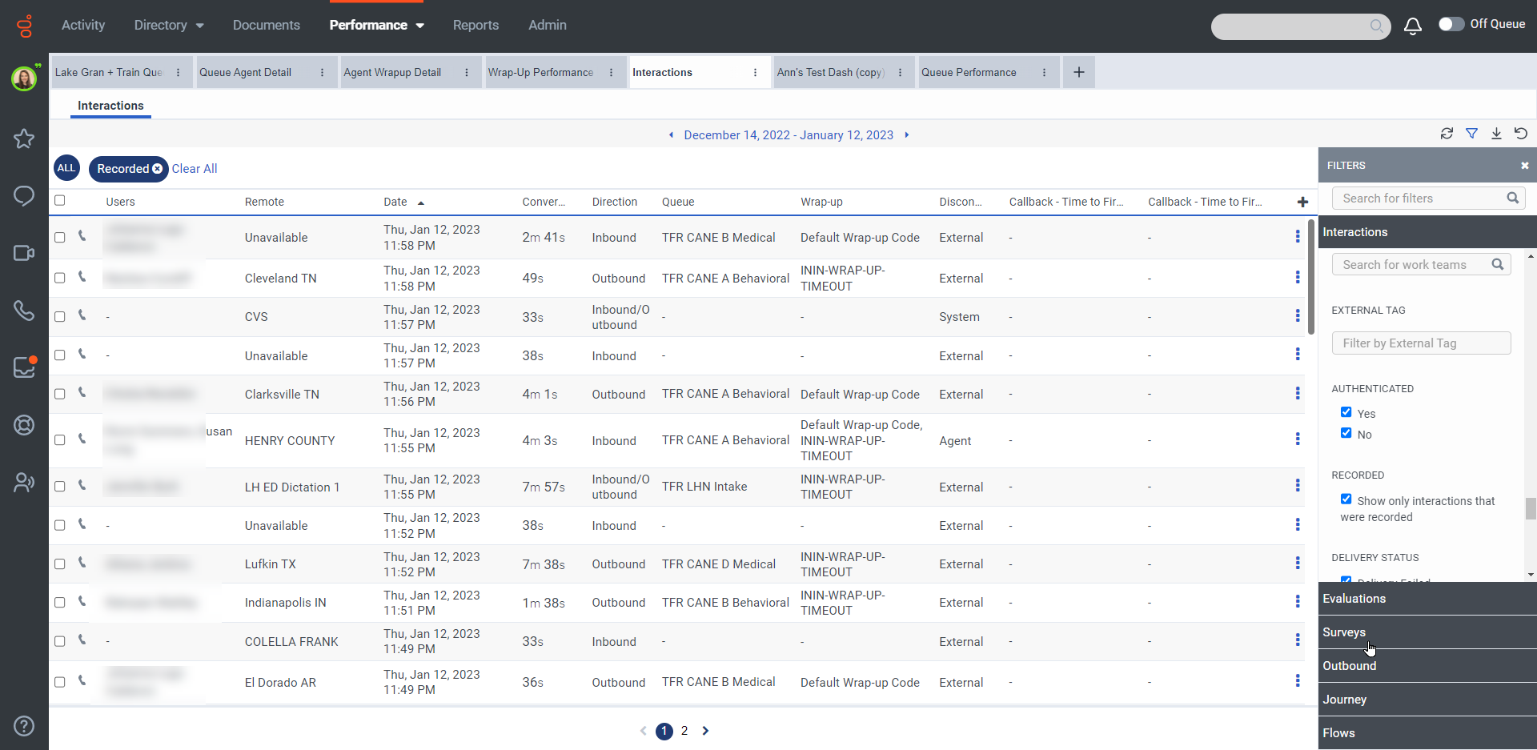The height and width of the screenshot is (750, 1537).
Task: Click the Search for filters field
Action: (1428, 199)
